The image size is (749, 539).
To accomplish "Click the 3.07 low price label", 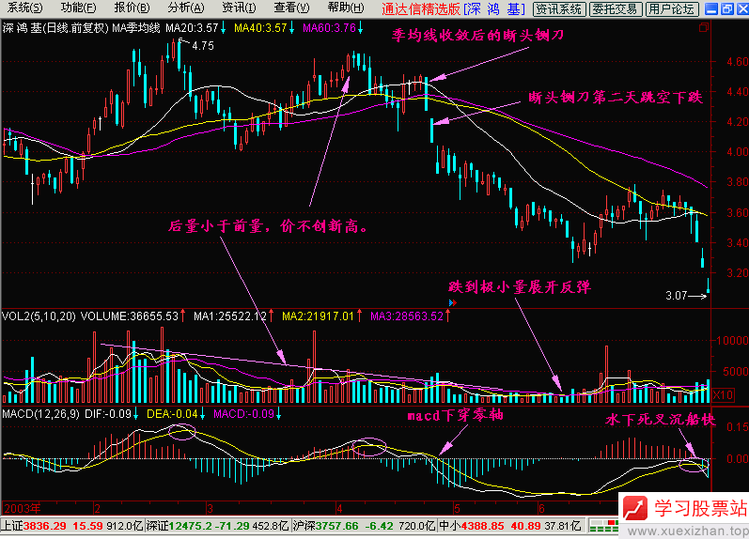I will (677, 296).
